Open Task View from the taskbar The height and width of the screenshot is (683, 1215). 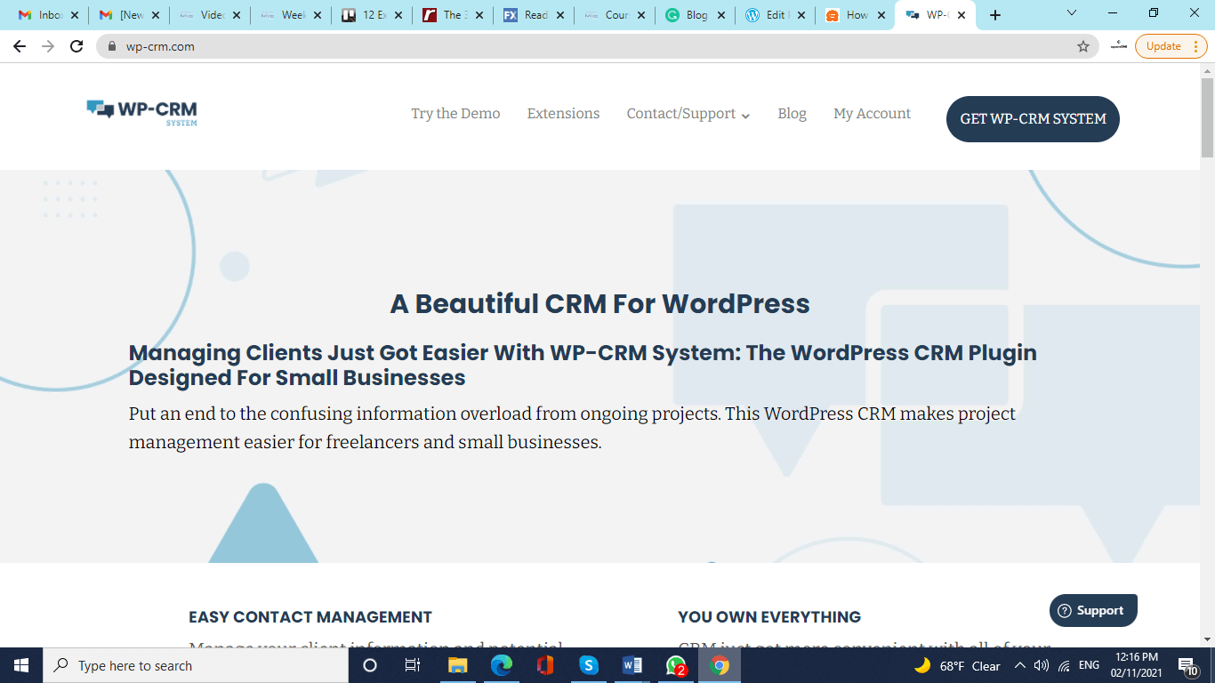pos(413,665)
